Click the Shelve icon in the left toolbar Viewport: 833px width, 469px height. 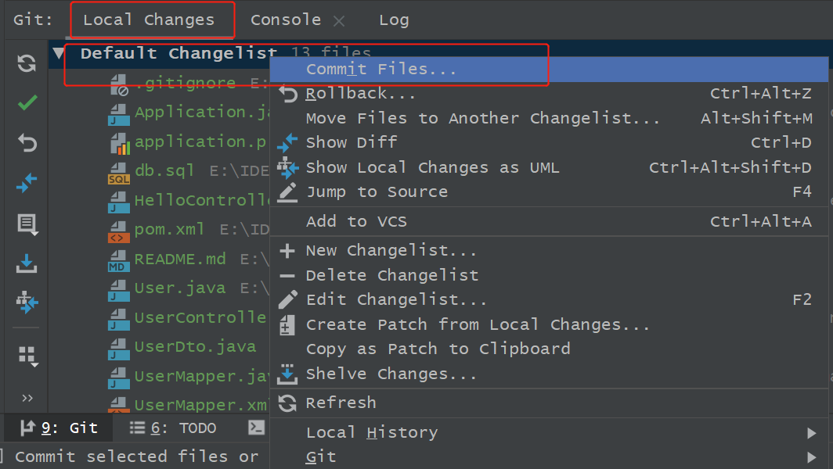pyautogui.click(x=27, y=264)
